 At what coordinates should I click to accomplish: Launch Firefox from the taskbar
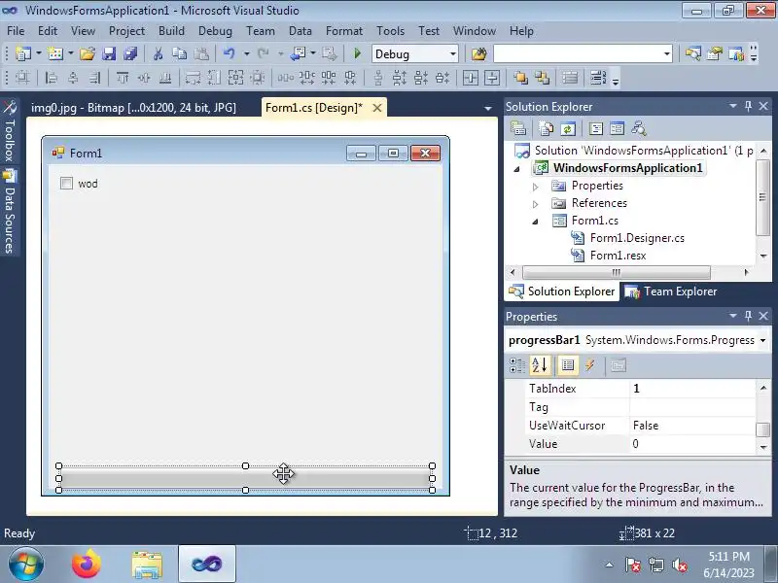tap(87, 565)
